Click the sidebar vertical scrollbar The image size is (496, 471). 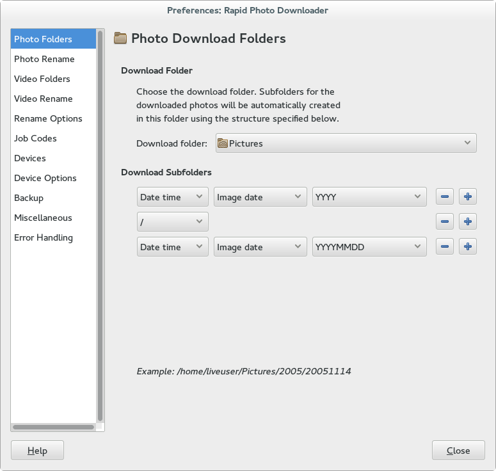[100, 225]
